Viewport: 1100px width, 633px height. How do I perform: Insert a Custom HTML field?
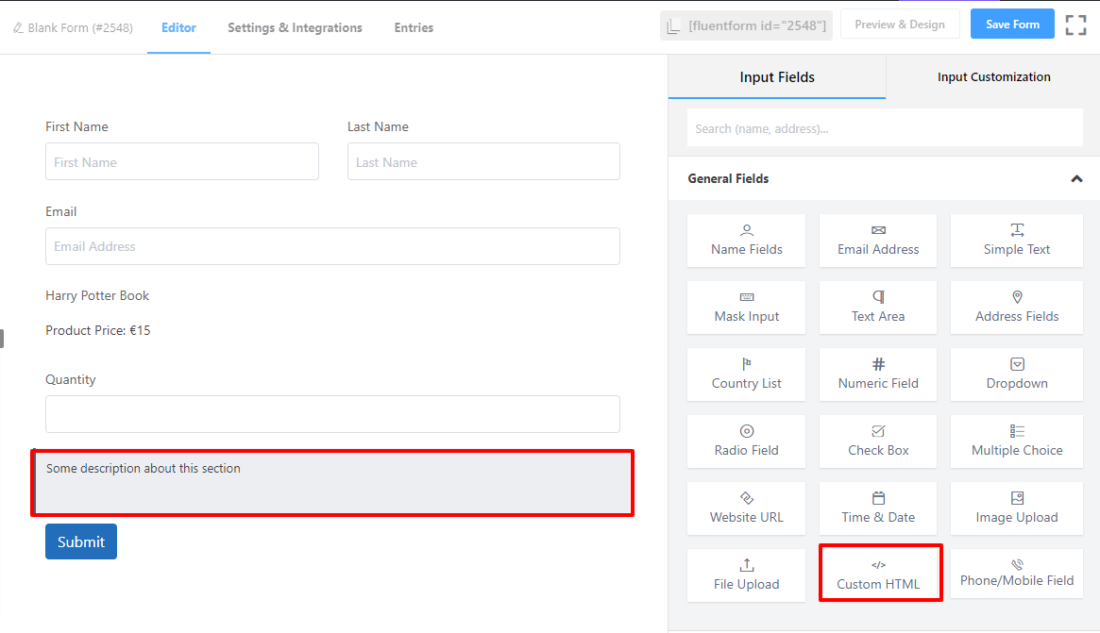tap(878, 575)
